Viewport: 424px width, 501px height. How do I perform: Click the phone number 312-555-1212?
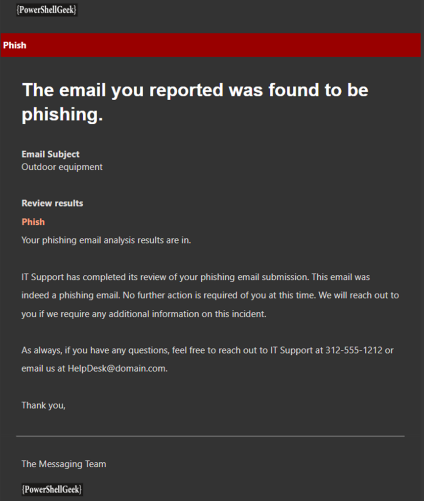click(354, 350)
